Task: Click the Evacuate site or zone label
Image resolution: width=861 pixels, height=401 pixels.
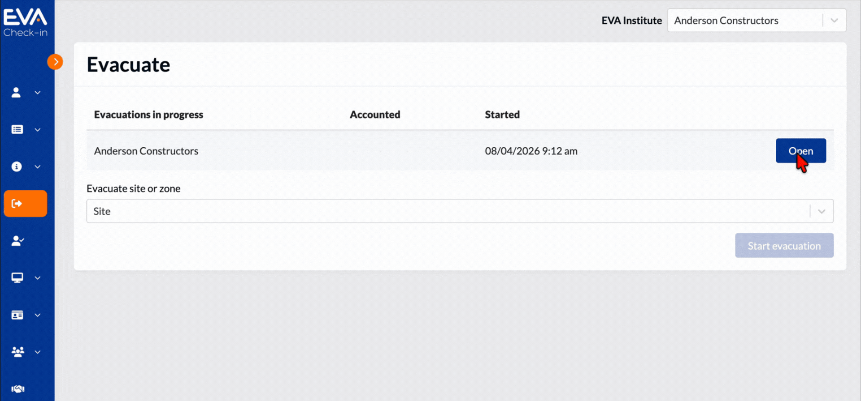Action: [x=134, y=188]
